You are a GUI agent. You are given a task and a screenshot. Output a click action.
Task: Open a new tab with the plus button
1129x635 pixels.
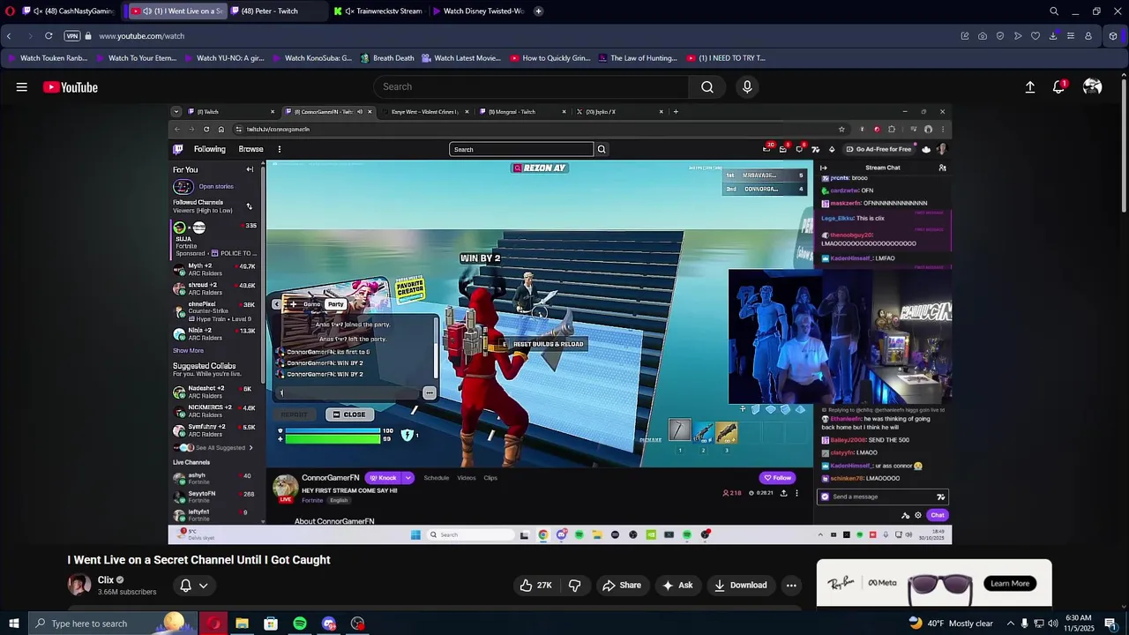pyautogui.click(x=539, y=11)
